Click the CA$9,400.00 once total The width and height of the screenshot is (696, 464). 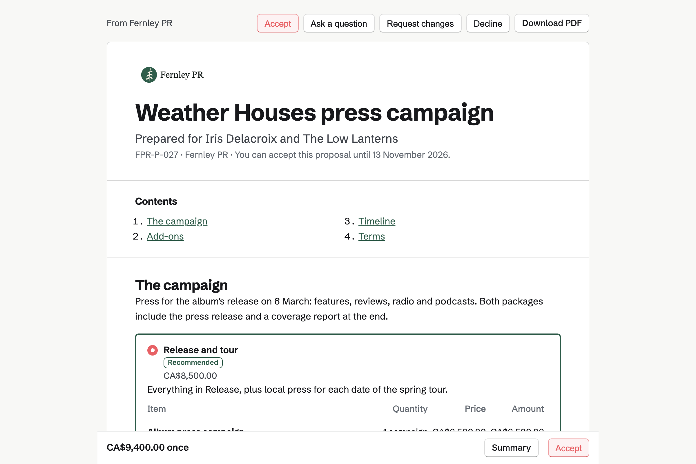[x=148, y=447]
